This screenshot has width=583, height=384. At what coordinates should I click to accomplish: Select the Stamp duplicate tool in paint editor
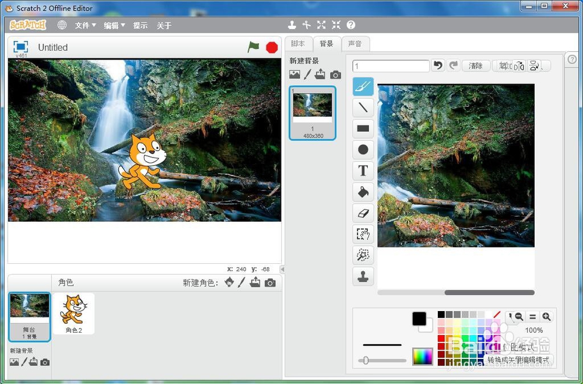[x=363, y=277]
